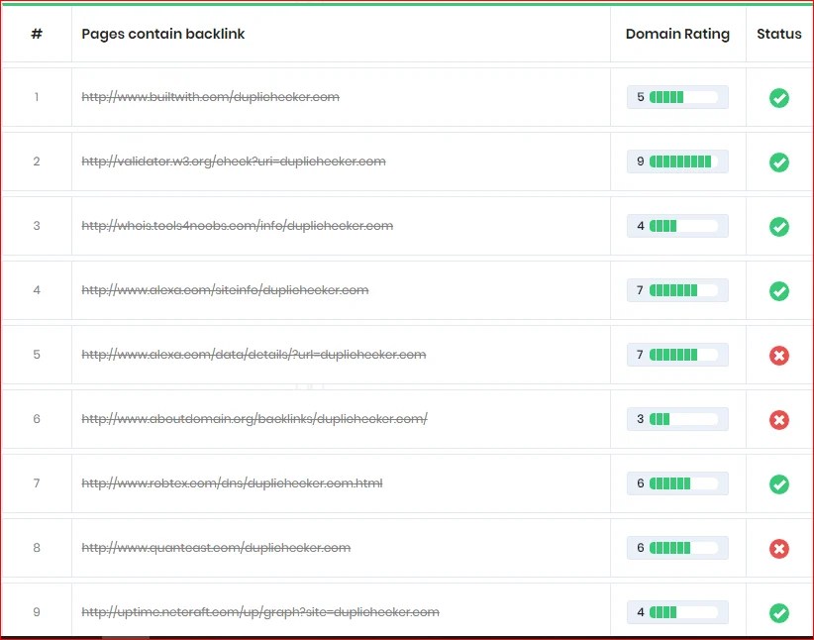The height and width of the screenshot is (640, 814).
Task: Open the validator.w3.org check URL
Action: pyautogui.click(x=236, y=161)
